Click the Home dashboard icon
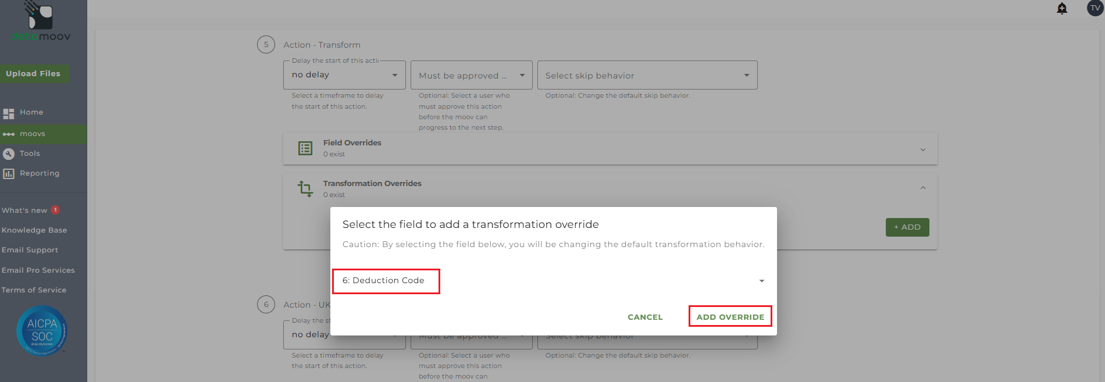The height and width of the screenshot is (382, 1105). [x=9, y=113]
